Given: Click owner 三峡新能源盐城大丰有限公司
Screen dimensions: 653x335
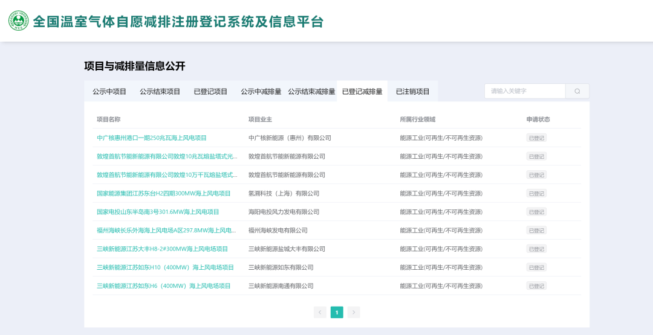Looking at the screenshot, I should click(x=287, y=249).
